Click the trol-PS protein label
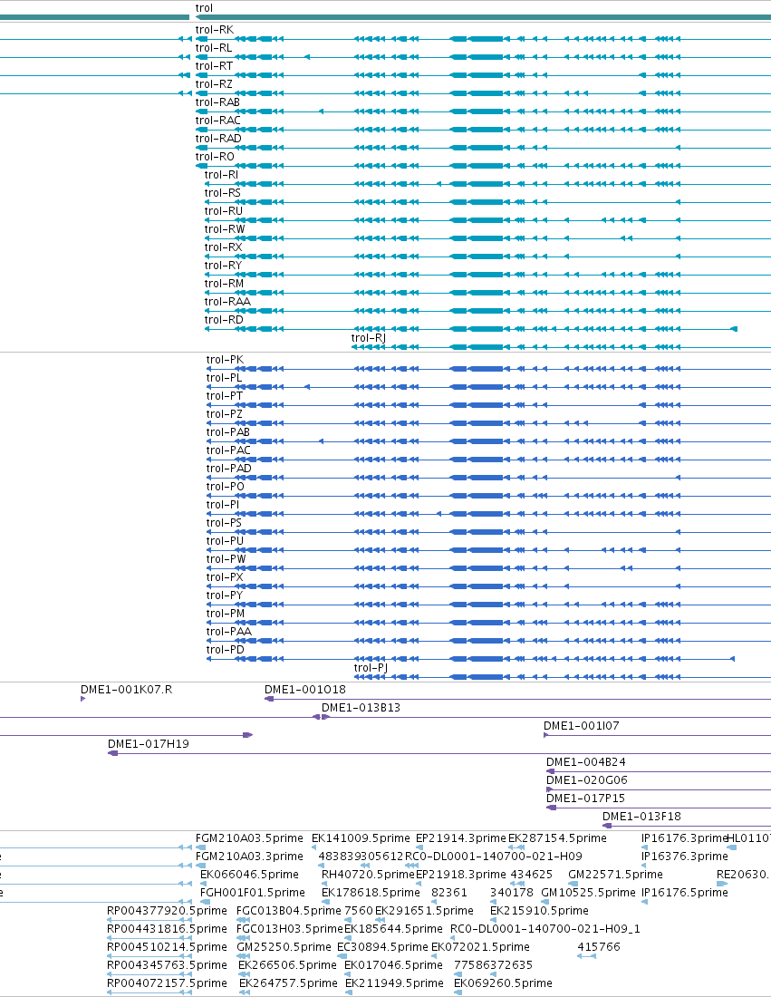This screenshot has width=771, height=997. (225, 523)
